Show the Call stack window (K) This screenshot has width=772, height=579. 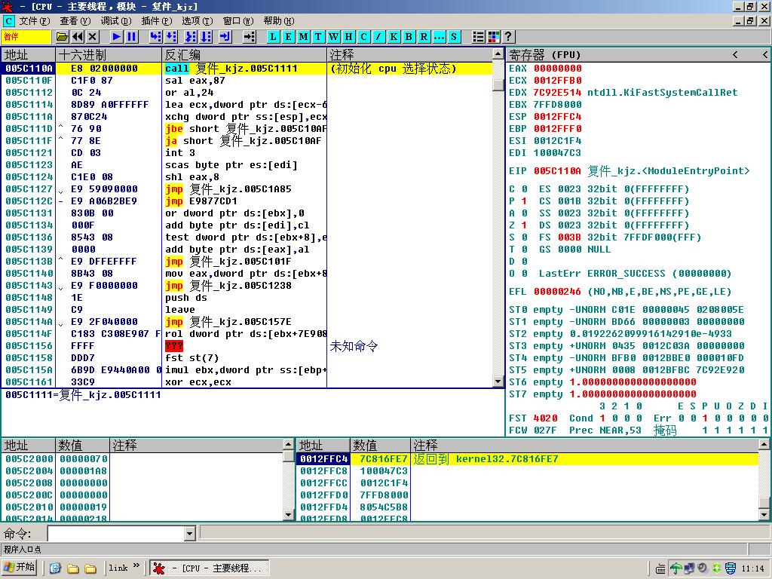394,36
